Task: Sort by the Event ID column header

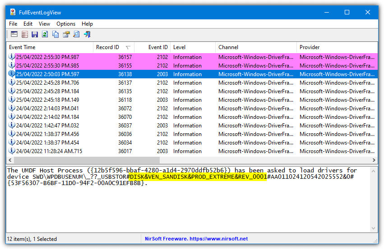Action: [x=153, y=47]
